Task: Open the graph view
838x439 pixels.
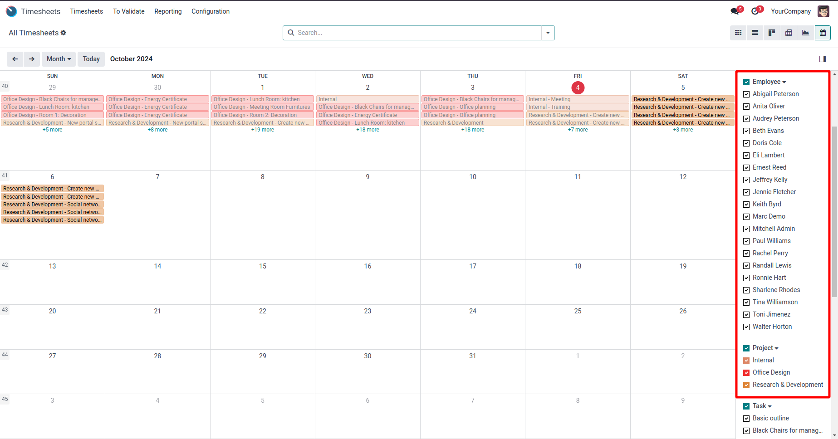Action: 805,33
